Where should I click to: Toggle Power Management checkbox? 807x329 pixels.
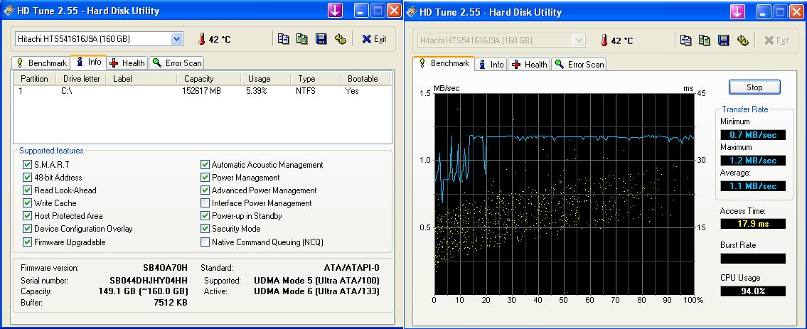[205, 178]
